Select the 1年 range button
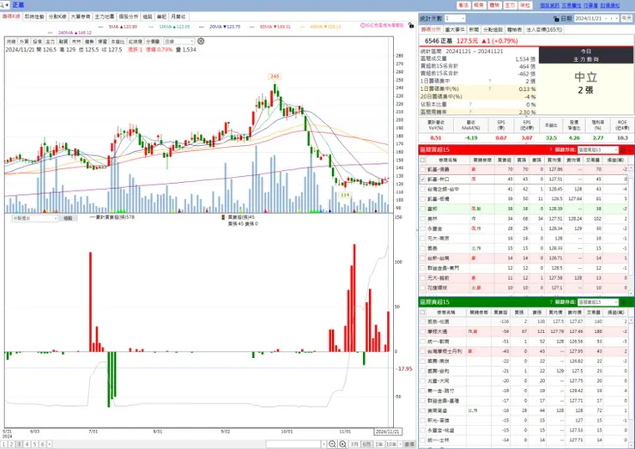This screenshot has width=635, height=449. click(378, 444)
